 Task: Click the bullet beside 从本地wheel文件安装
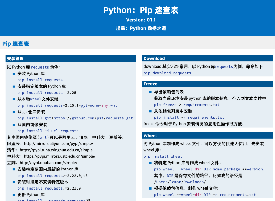pos(13,99)
